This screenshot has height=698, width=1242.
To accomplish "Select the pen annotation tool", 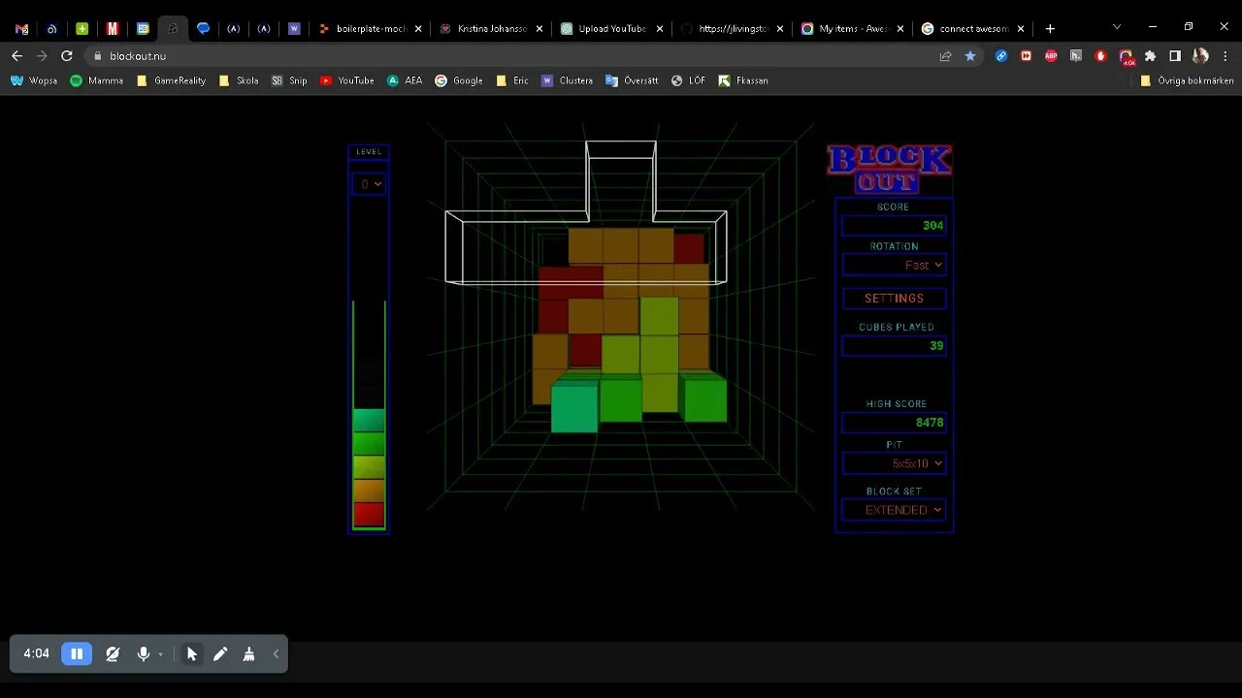I will tap(220, 654).
